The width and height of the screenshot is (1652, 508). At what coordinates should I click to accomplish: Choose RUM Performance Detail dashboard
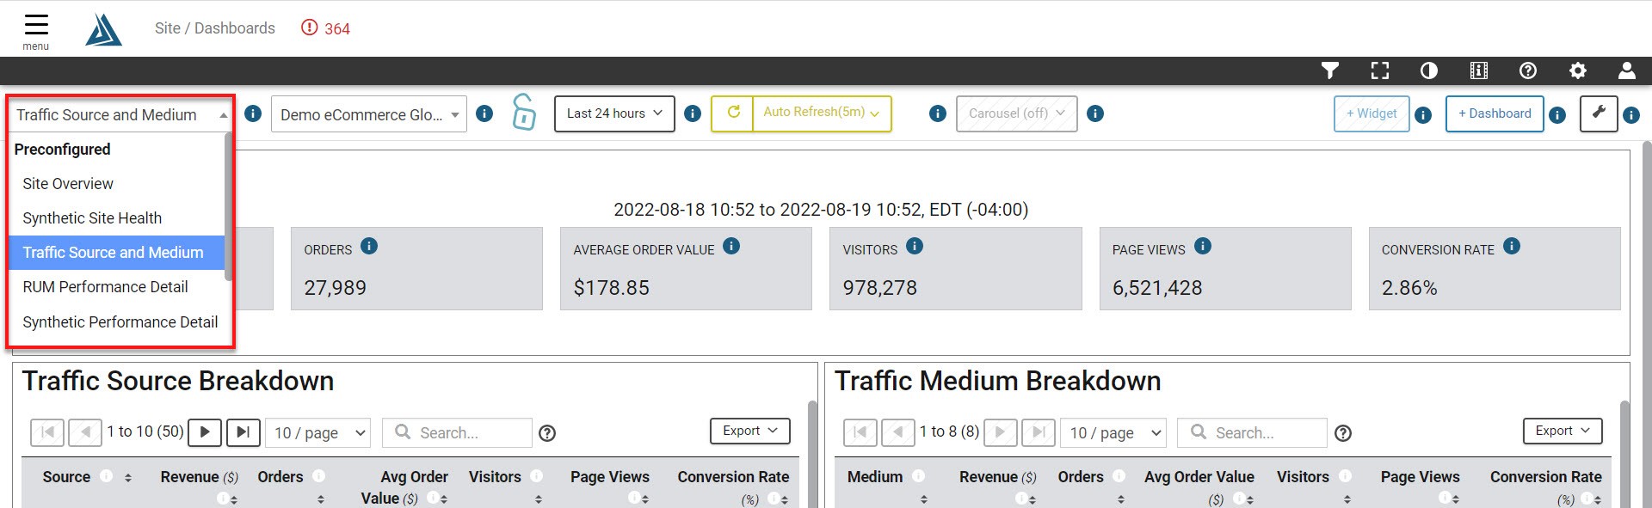pyautogui.click(x=117, y=287)
